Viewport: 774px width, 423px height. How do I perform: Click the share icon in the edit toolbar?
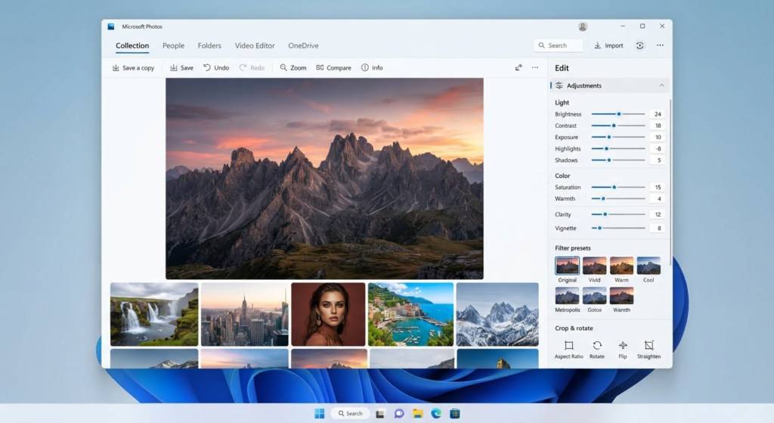click(519, 67)
